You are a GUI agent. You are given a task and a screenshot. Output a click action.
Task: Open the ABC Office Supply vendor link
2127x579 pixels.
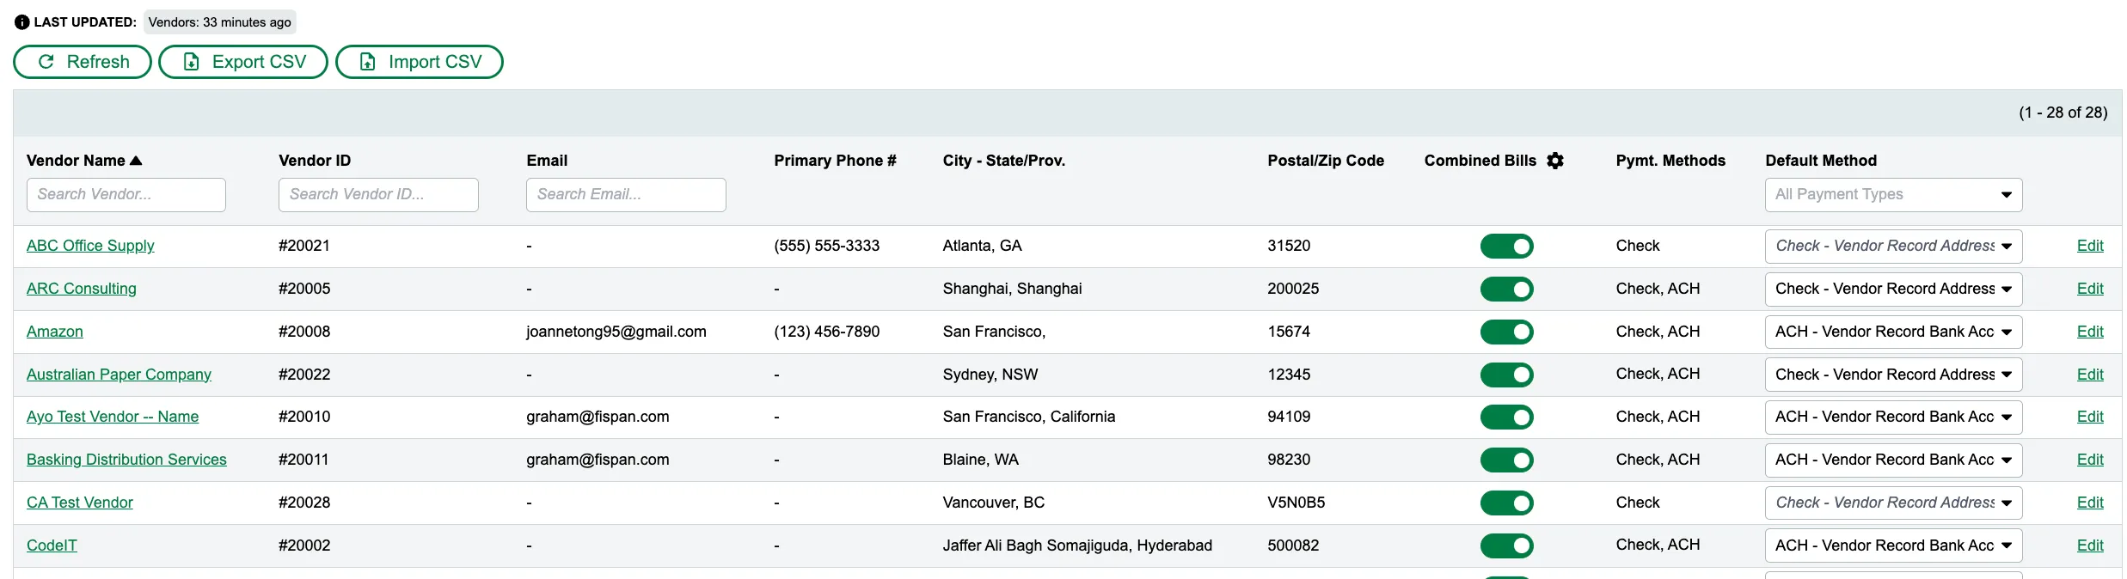[90, 246]
